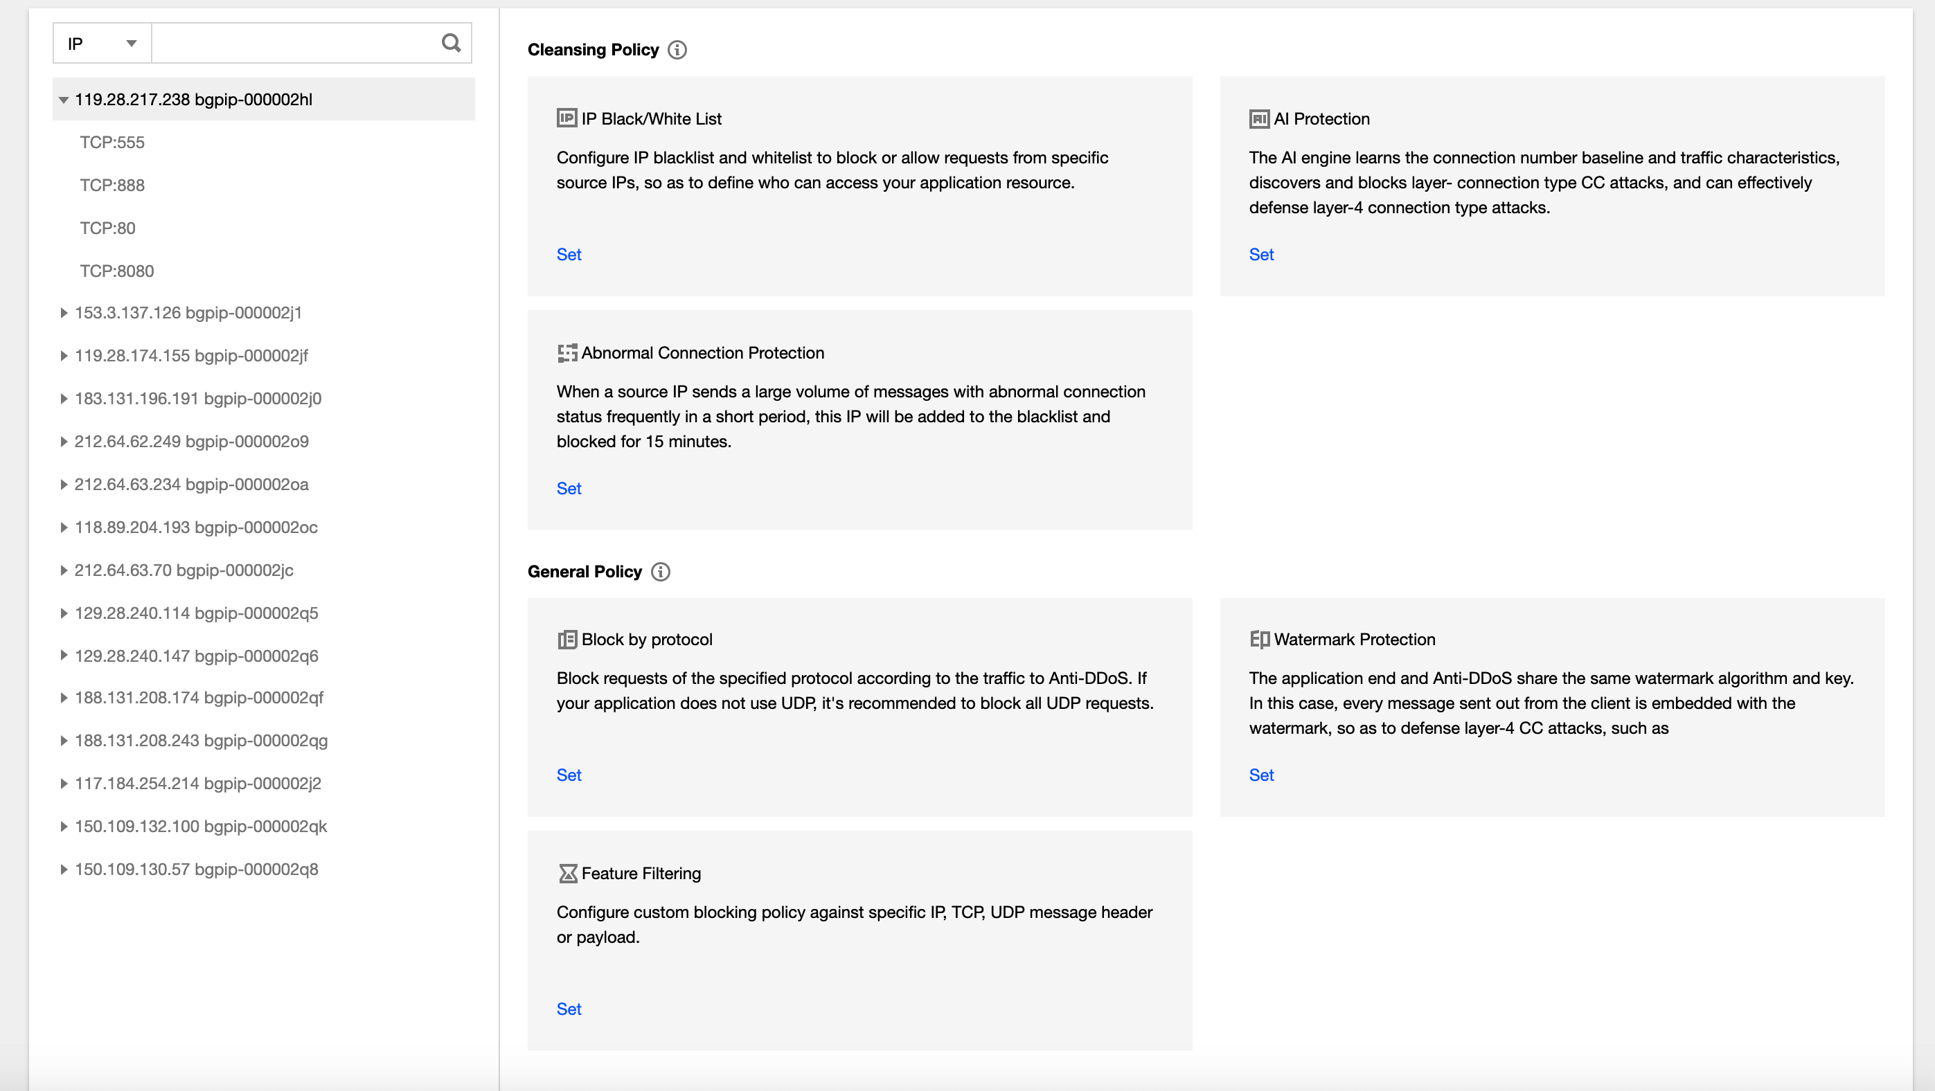Screen dimensions: 1935x1091
Task: Set the Feature Filtering policy
Action: point(569,1009)
